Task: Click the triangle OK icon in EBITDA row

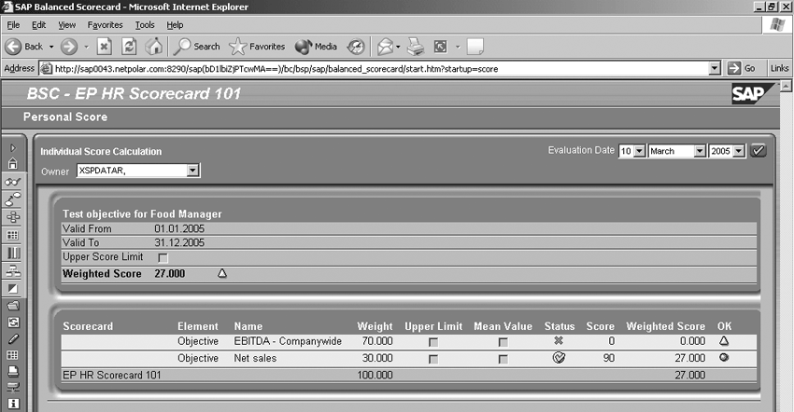Action: pos(724,341)
